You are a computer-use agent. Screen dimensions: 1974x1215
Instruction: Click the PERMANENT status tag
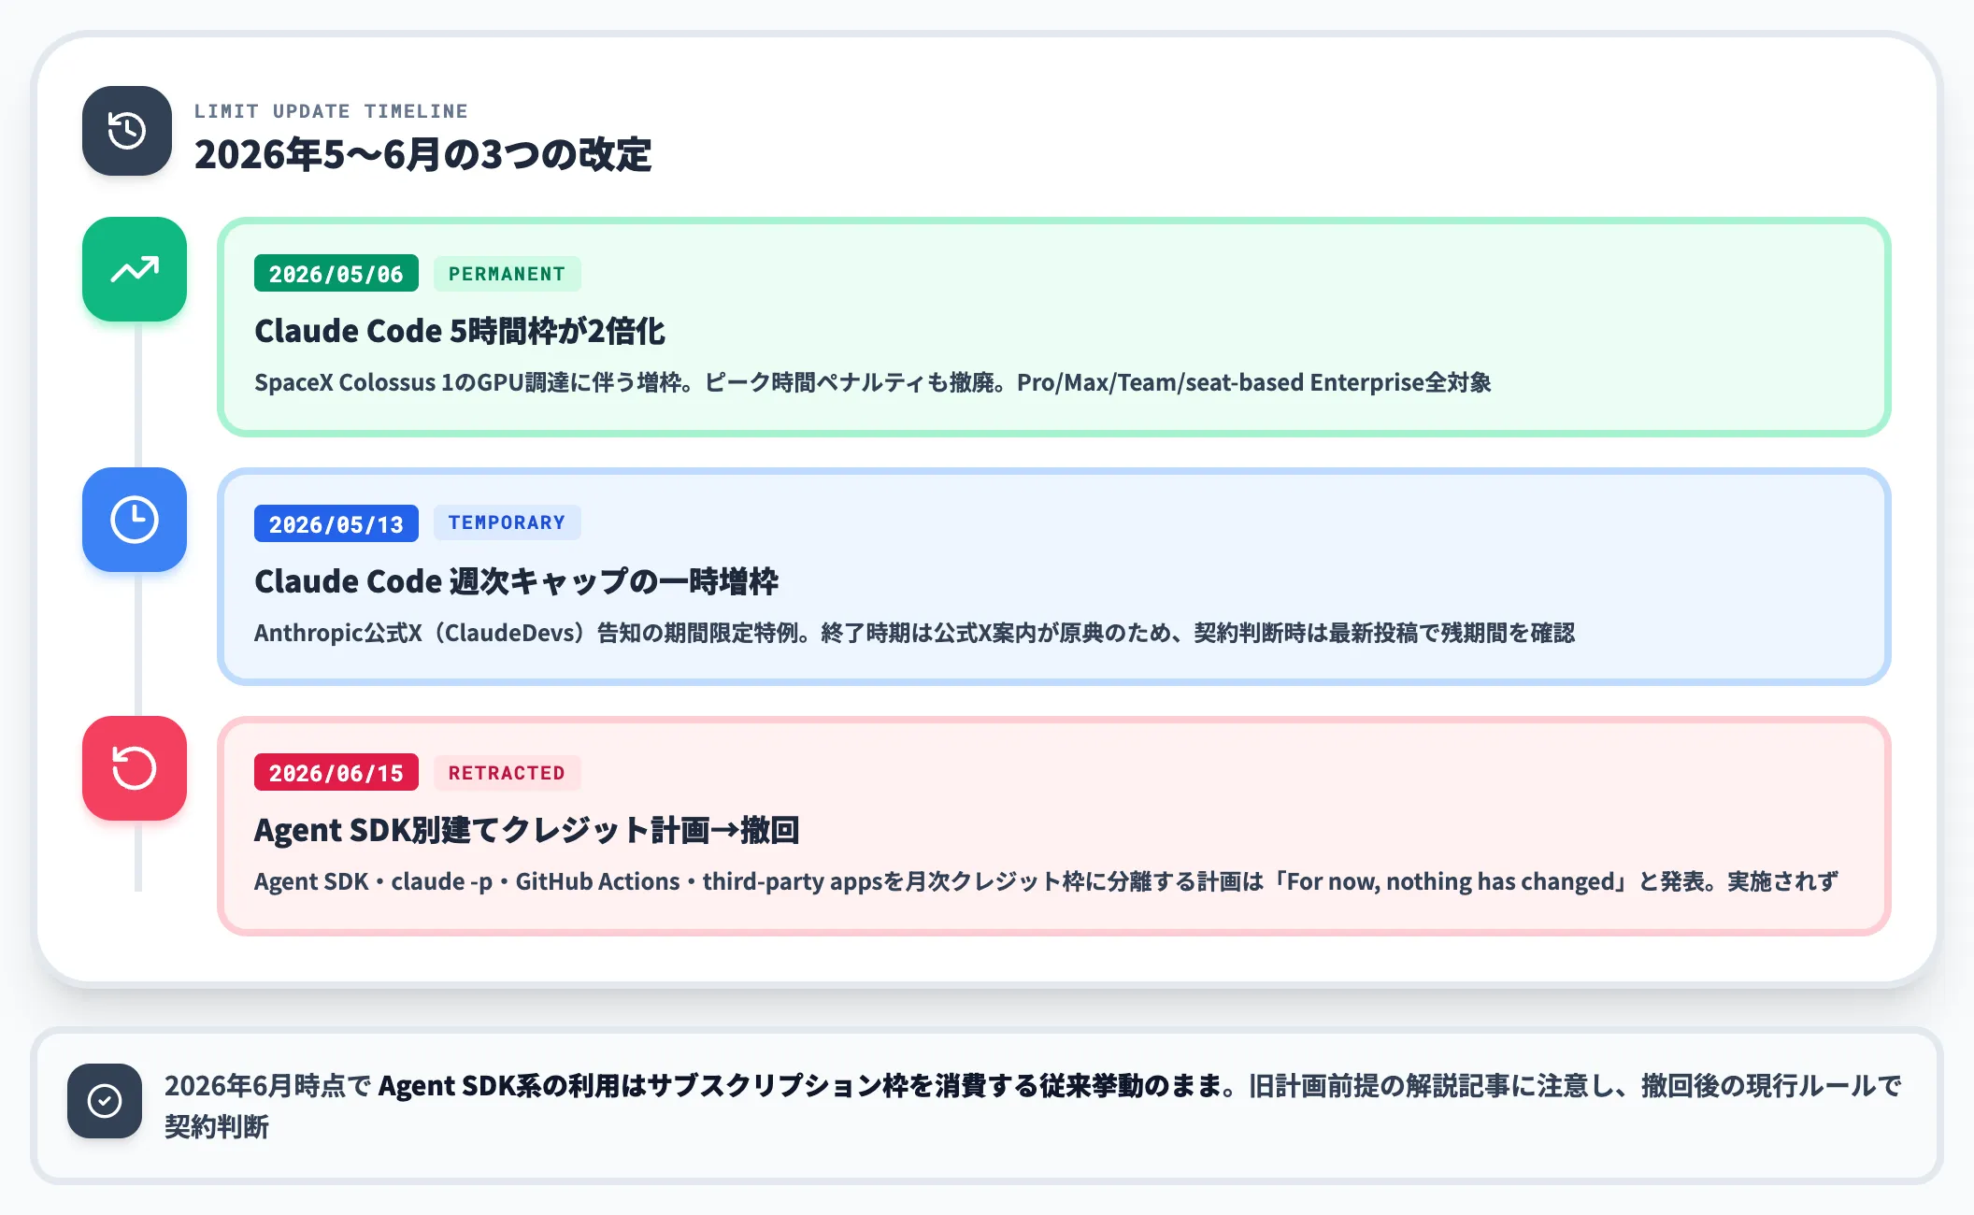(x=507, y=274)
